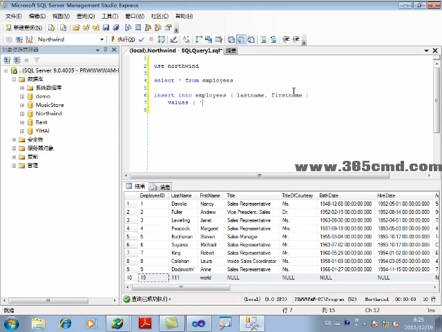Click the Cancel Executing Query stop icon
The image size is (442, 332).
(151, 39)
